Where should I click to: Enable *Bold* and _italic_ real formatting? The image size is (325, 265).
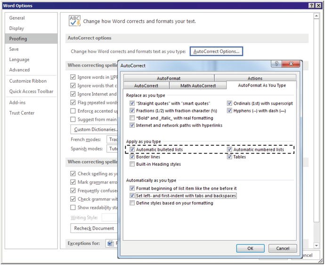pos(132,118)
